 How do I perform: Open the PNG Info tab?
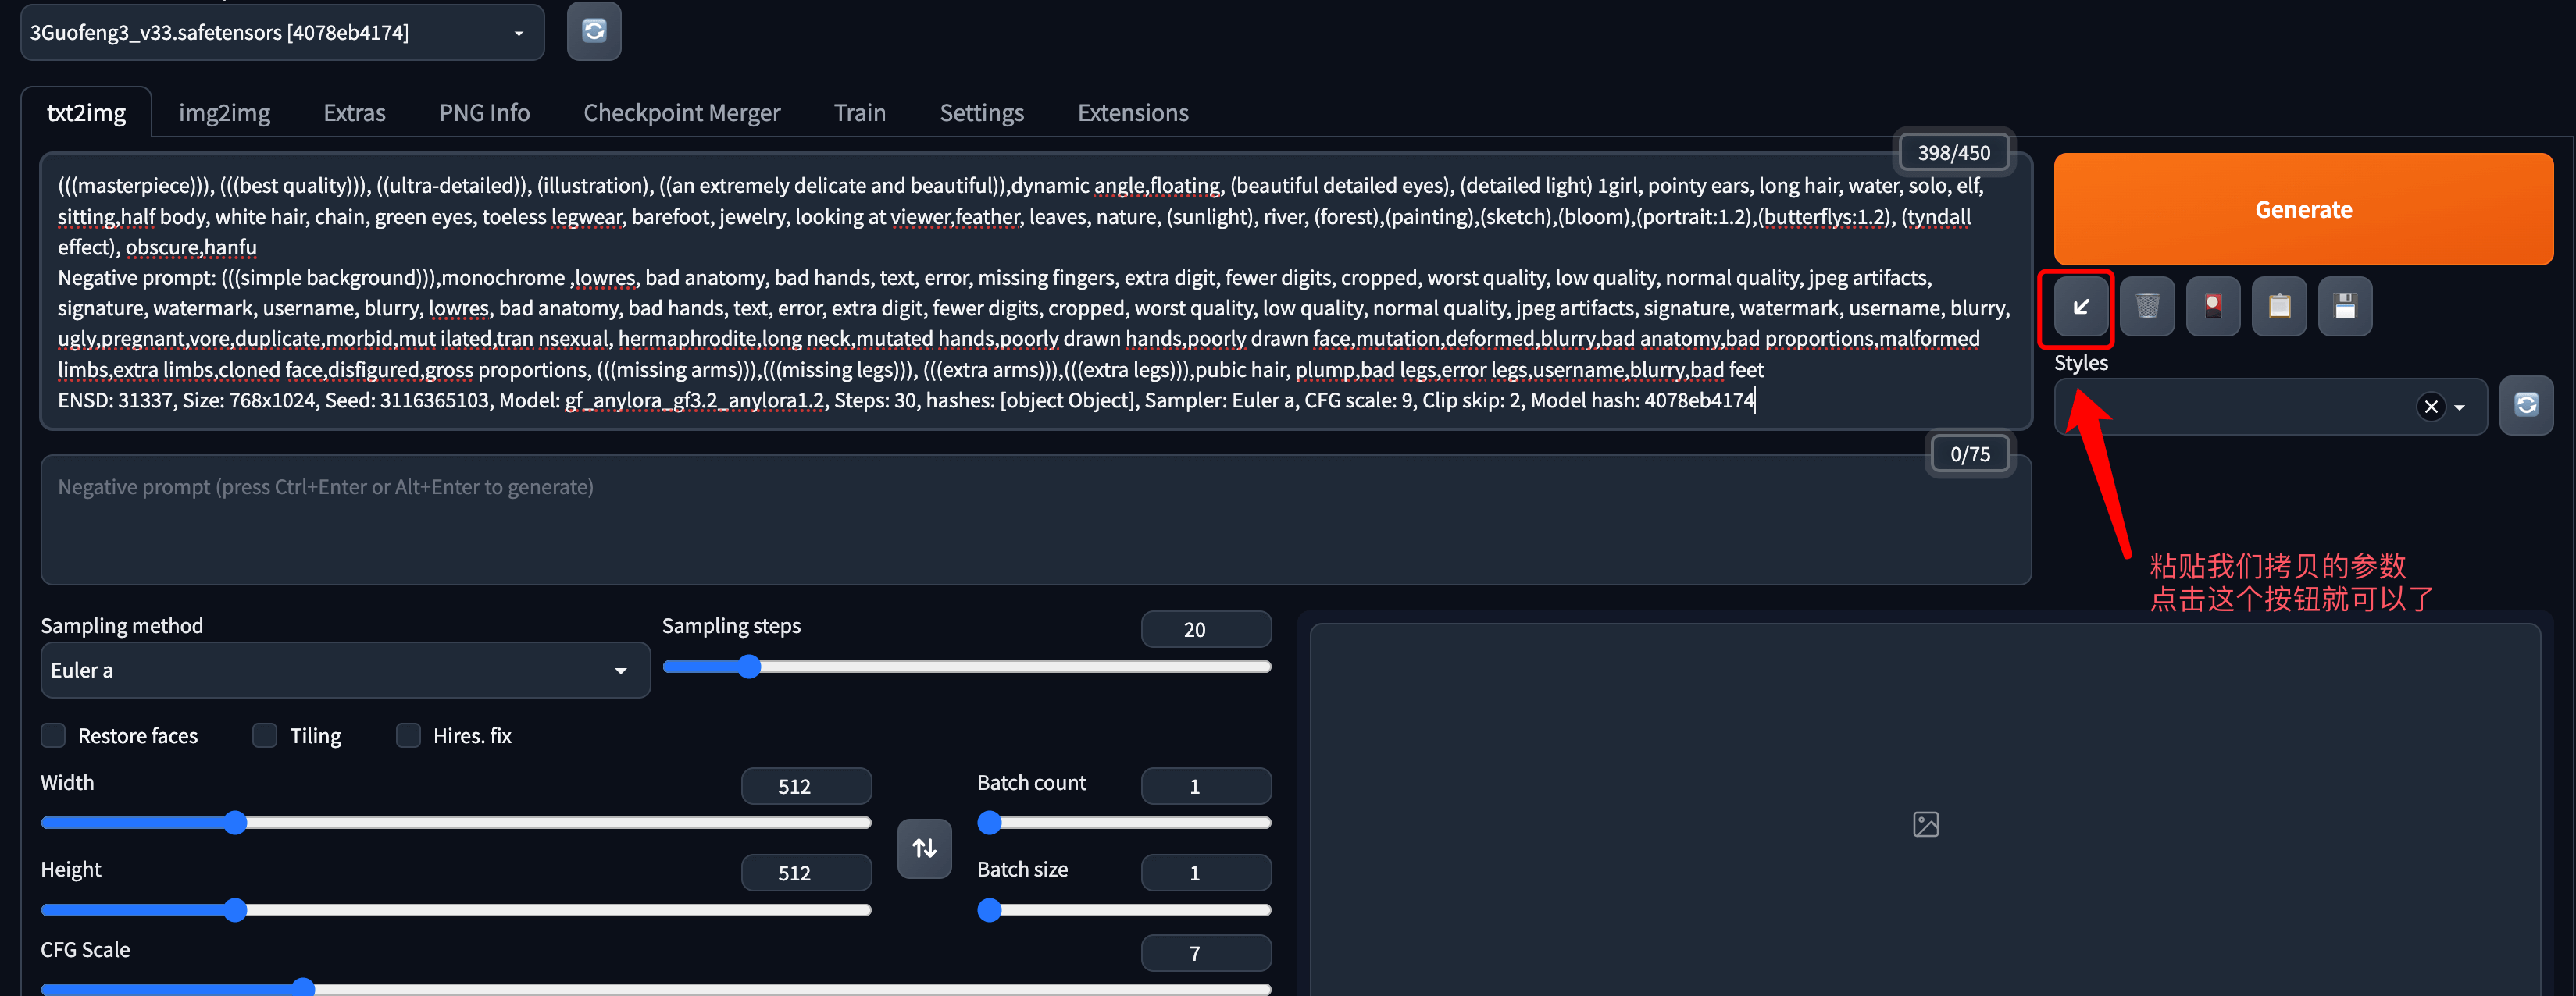484,113
